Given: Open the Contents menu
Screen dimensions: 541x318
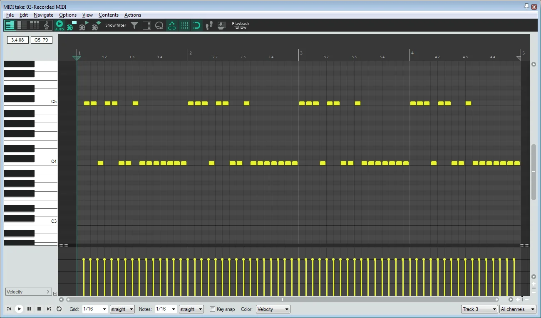Looking at the screenshot, I should pos(109,15).
